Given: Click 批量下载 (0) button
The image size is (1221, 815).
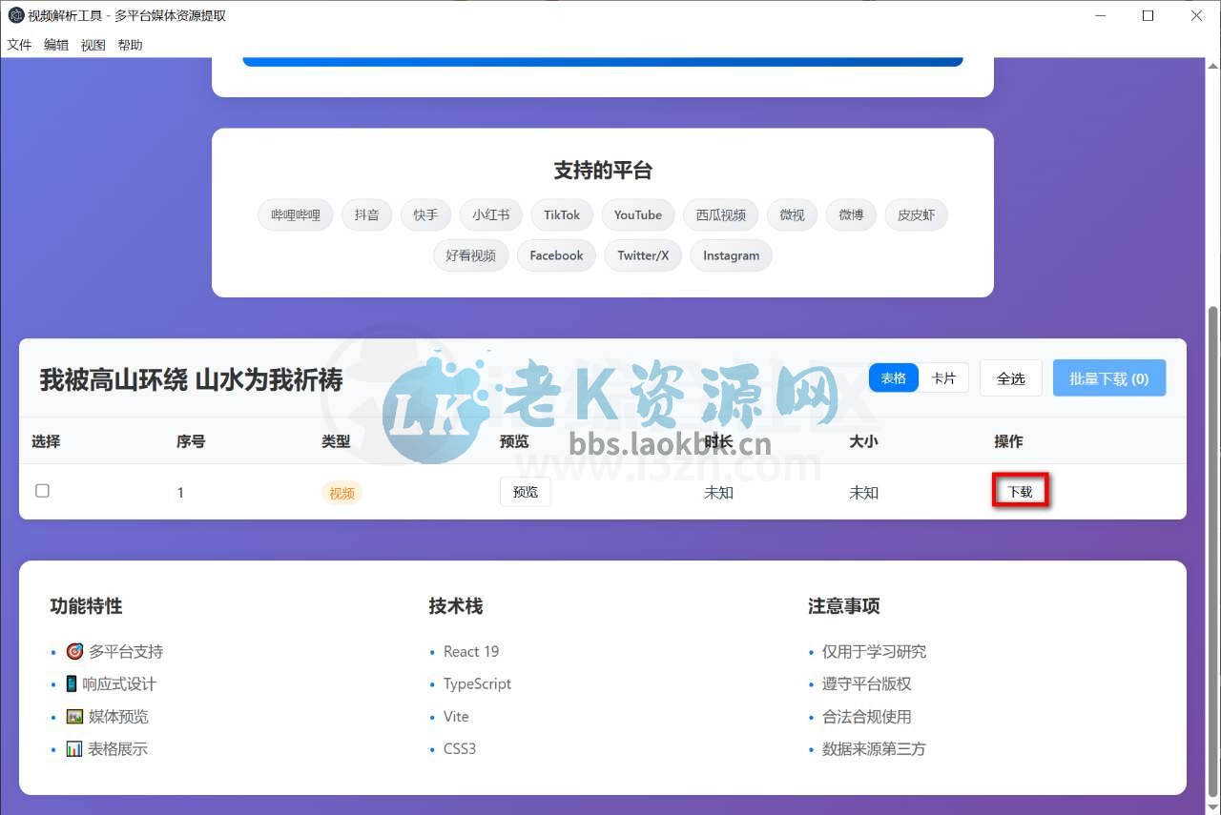Looking at the screenshot, I should coord(1109,378).
